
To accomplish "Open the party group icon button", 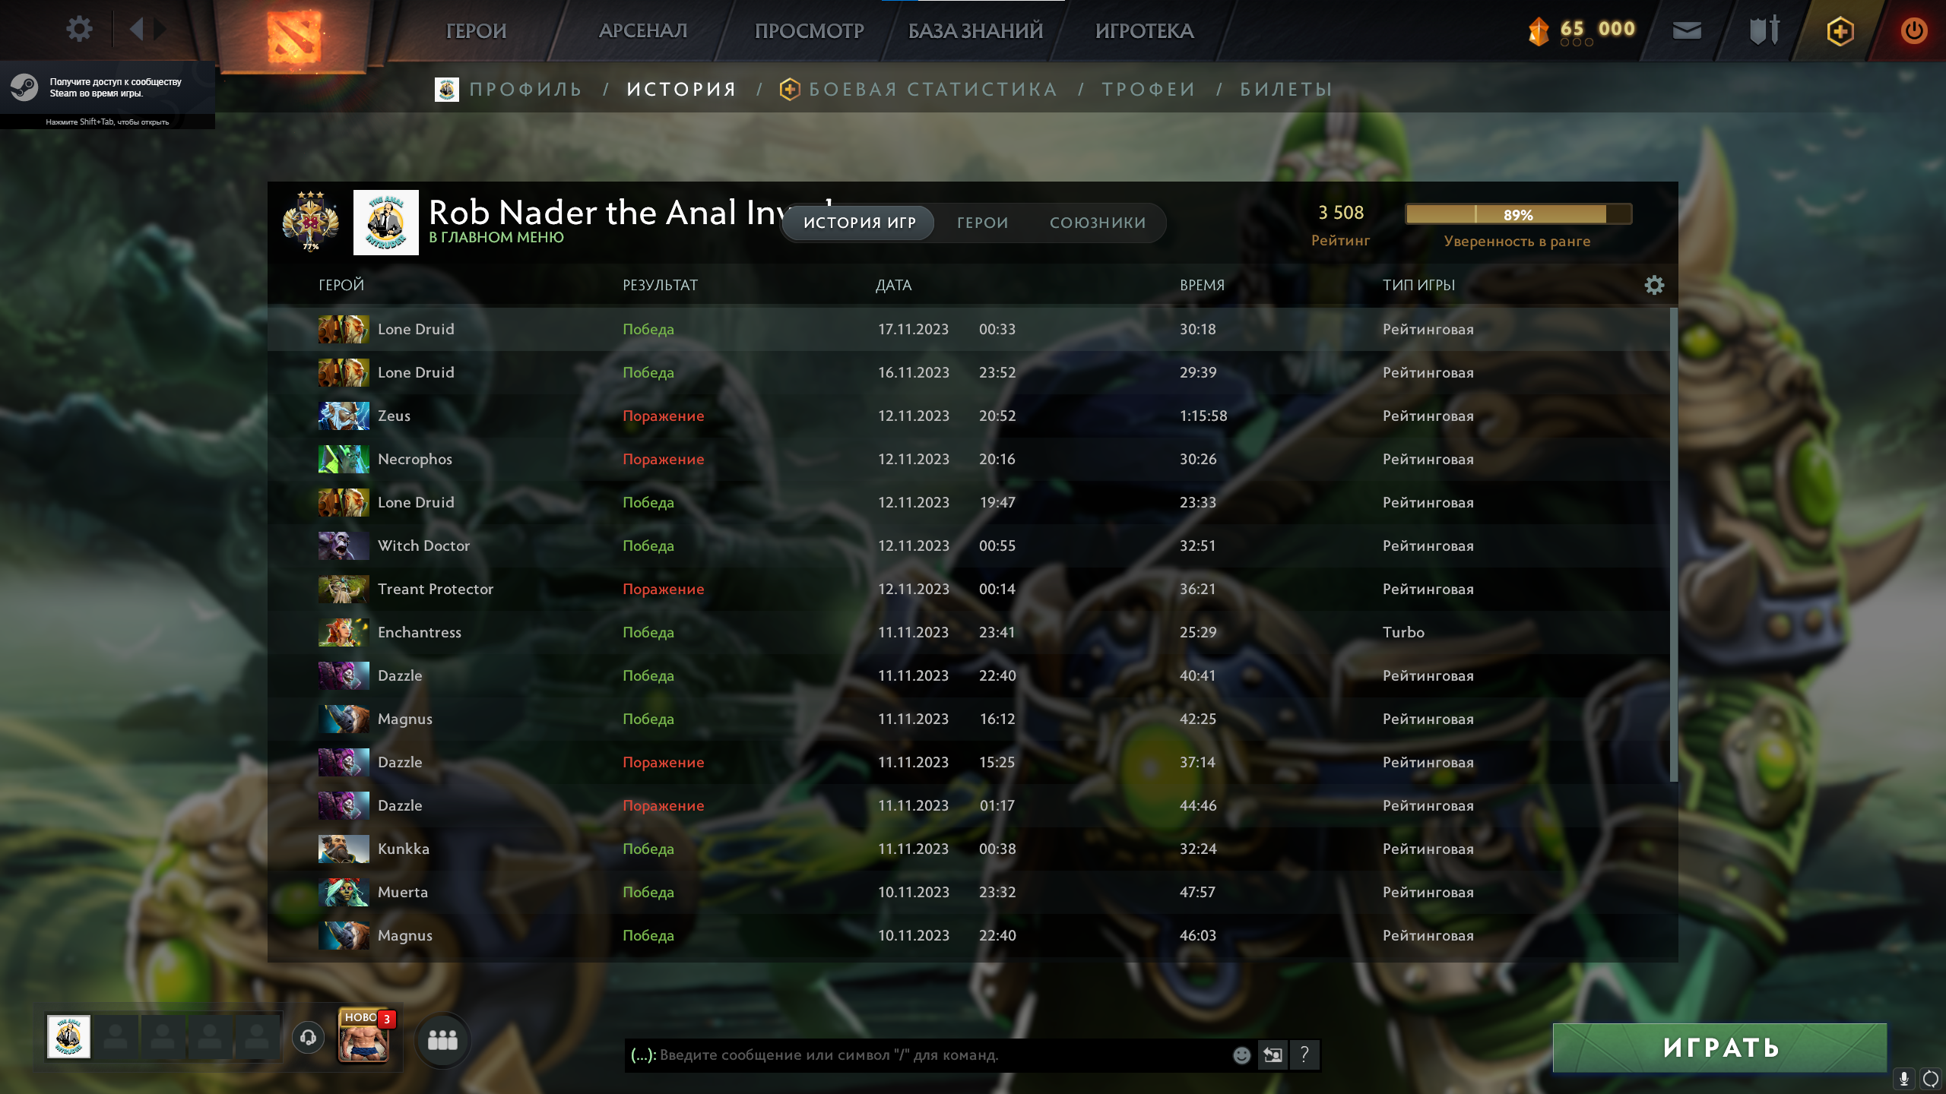I will pos(442,1039).
